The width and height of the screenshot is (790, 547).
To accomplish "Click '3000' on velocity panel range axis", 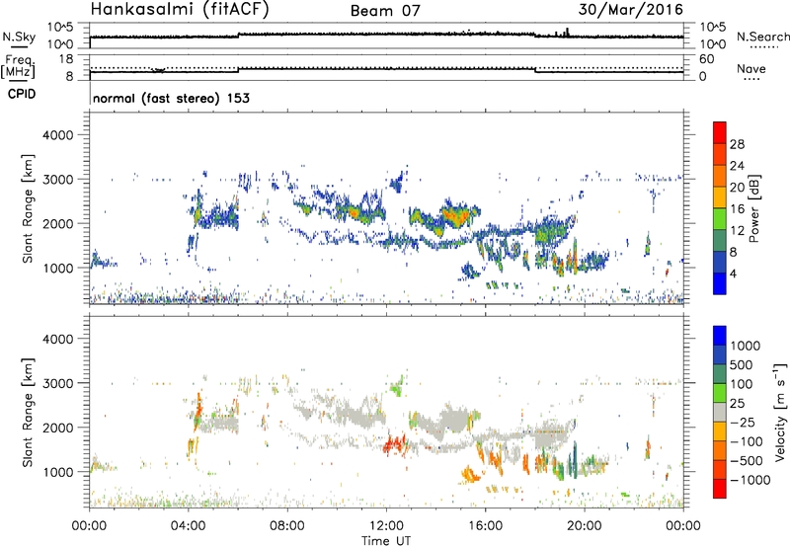I will 57,383.
